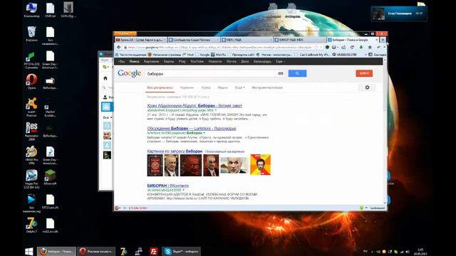
Task: Select the Google search results tab
Action: (353, 40)
